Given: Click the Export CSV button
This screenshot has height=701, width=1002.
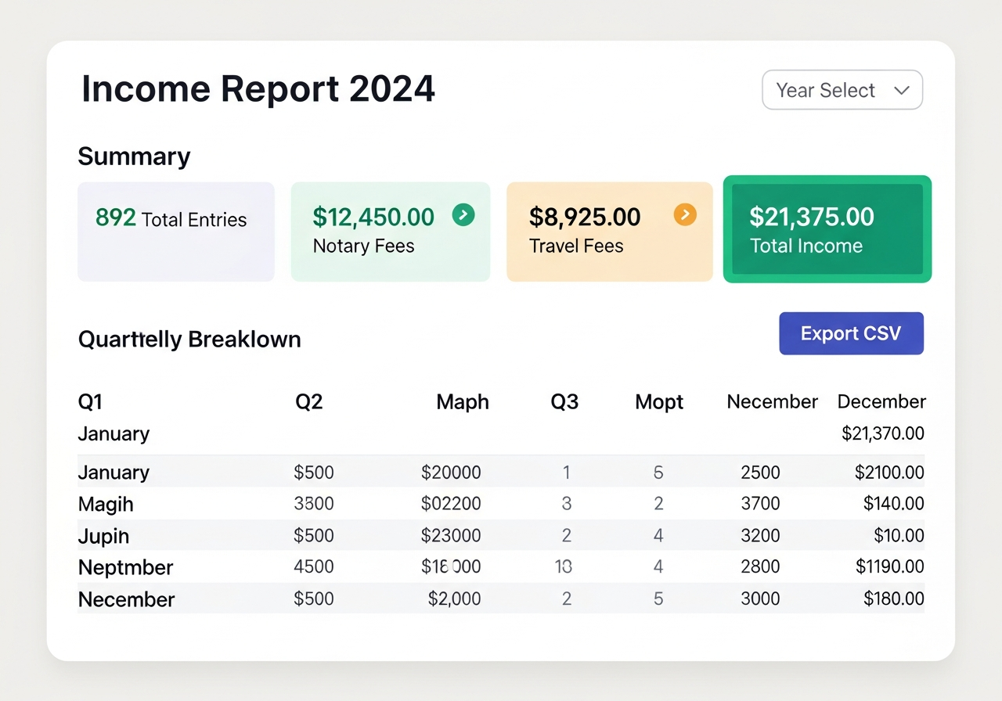Looking at the screenshot, I should pos(851,333).
